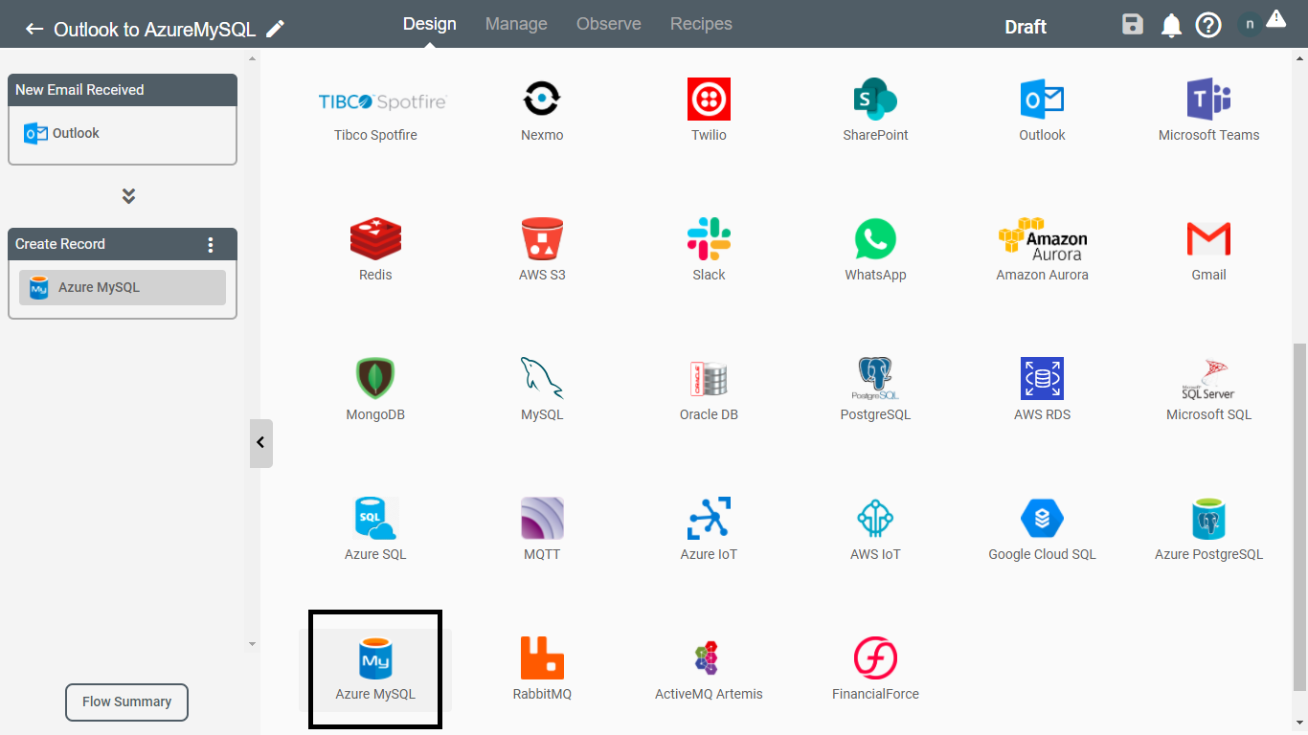The height and width of the screenshot is (735, 1308).
Task: Choose the Azure SQL connector
Action: [x=375, y=530]
